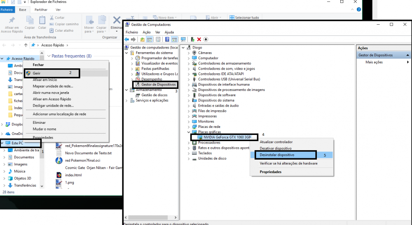
Task: Click the Câmaras device category icon
Action: [194, 53]
